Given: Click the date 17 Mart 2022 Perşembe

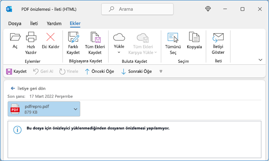Looking at the screenshot, I should coord(51,96).
